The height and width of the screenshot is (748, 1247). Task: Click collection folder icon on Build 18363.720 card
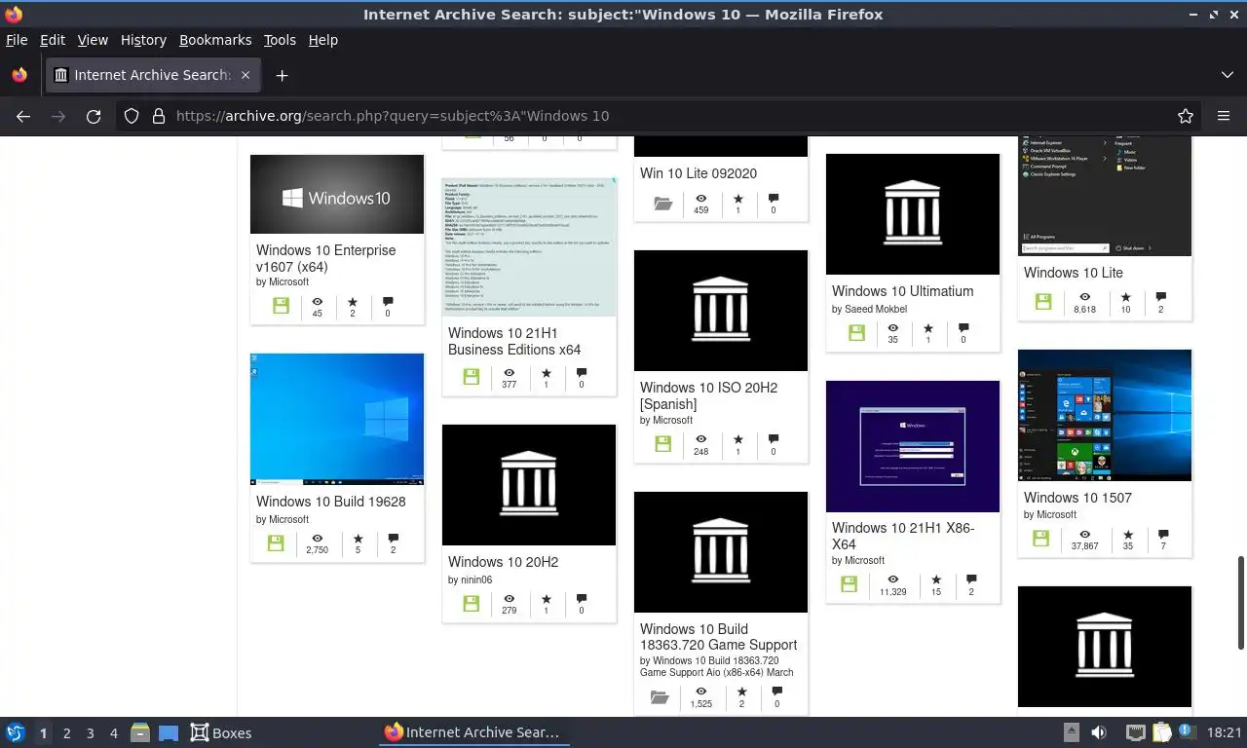(660, 697)
